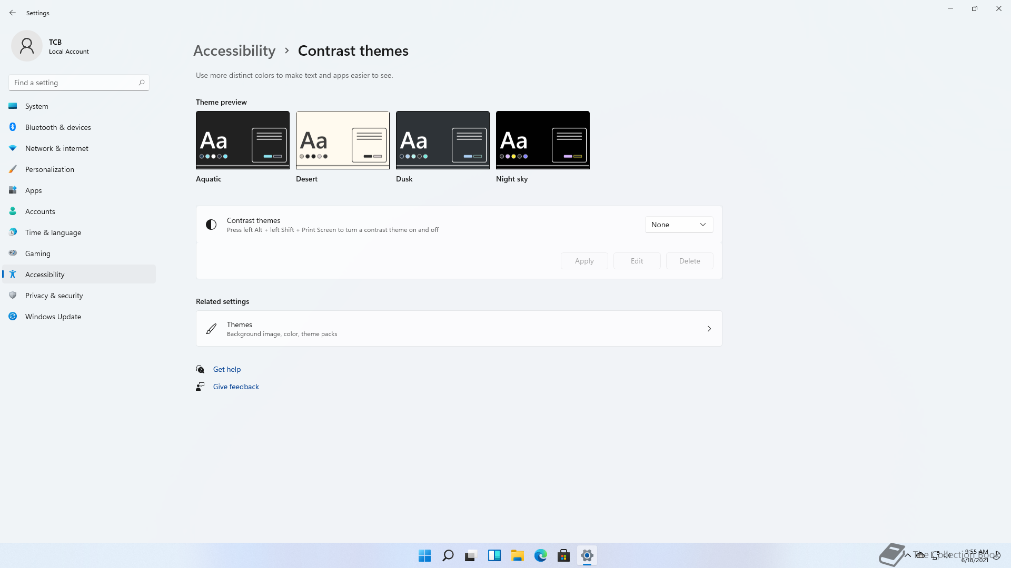Click the Apply button

(x=584, y=261)
